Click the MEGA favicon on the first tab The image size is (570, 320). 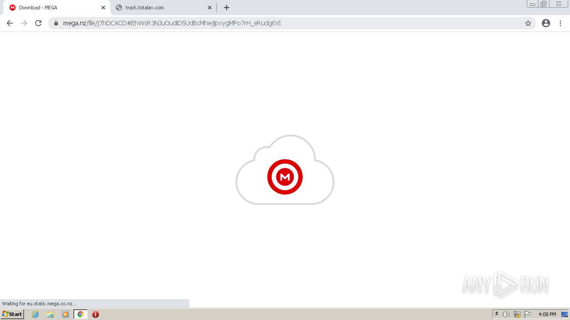12,8
